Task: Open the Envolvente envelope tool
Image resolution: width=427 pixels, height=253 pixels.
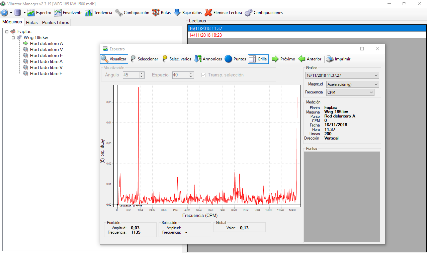Action: click(x=68, y=13)
